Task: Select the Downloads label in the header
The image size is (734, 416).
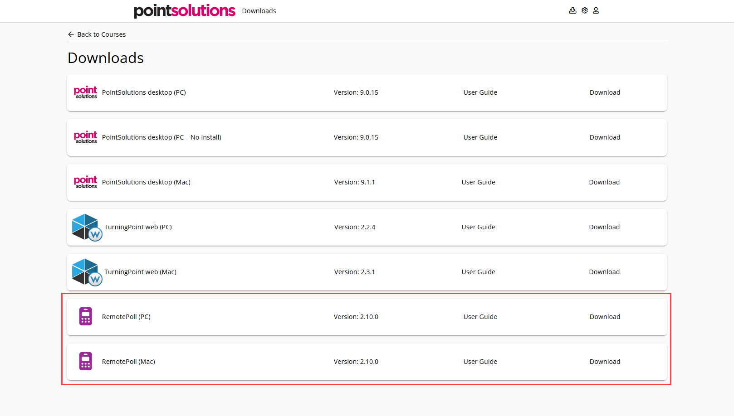Action: click(259, 11)
